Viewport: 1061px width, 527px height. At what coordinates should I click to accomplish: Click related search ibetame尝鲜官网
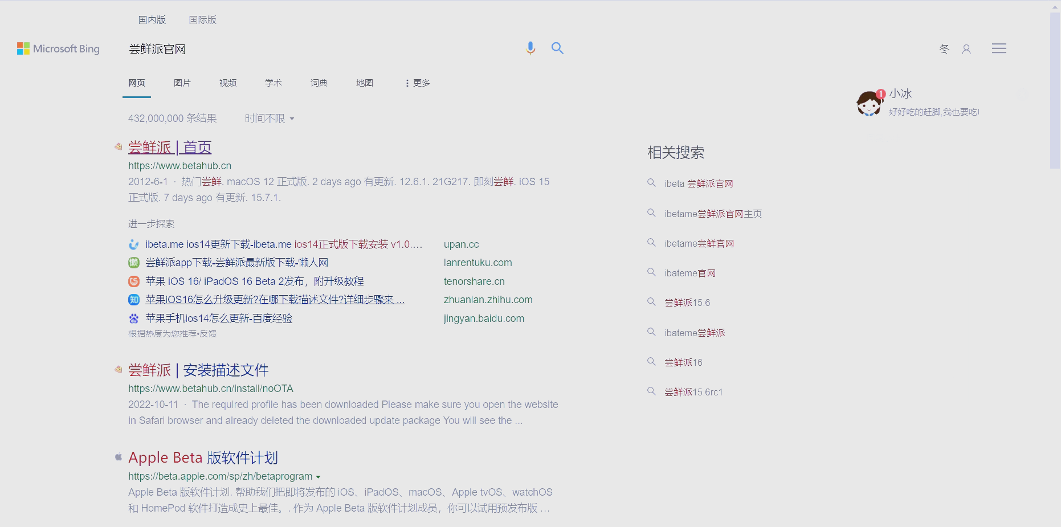[x=699, y=243]
